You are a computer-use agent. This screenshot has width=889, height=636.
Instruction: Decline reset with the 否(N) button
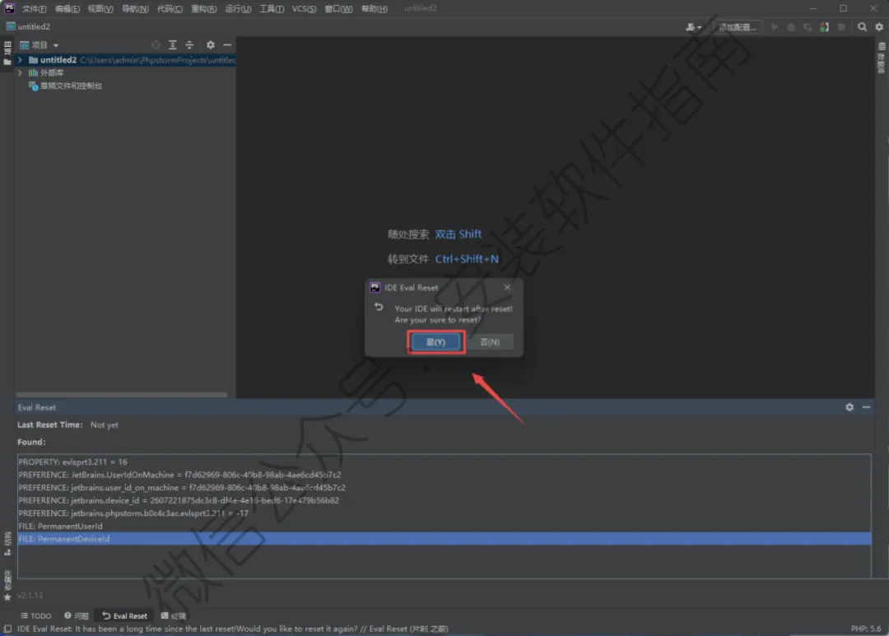point(489,341)
